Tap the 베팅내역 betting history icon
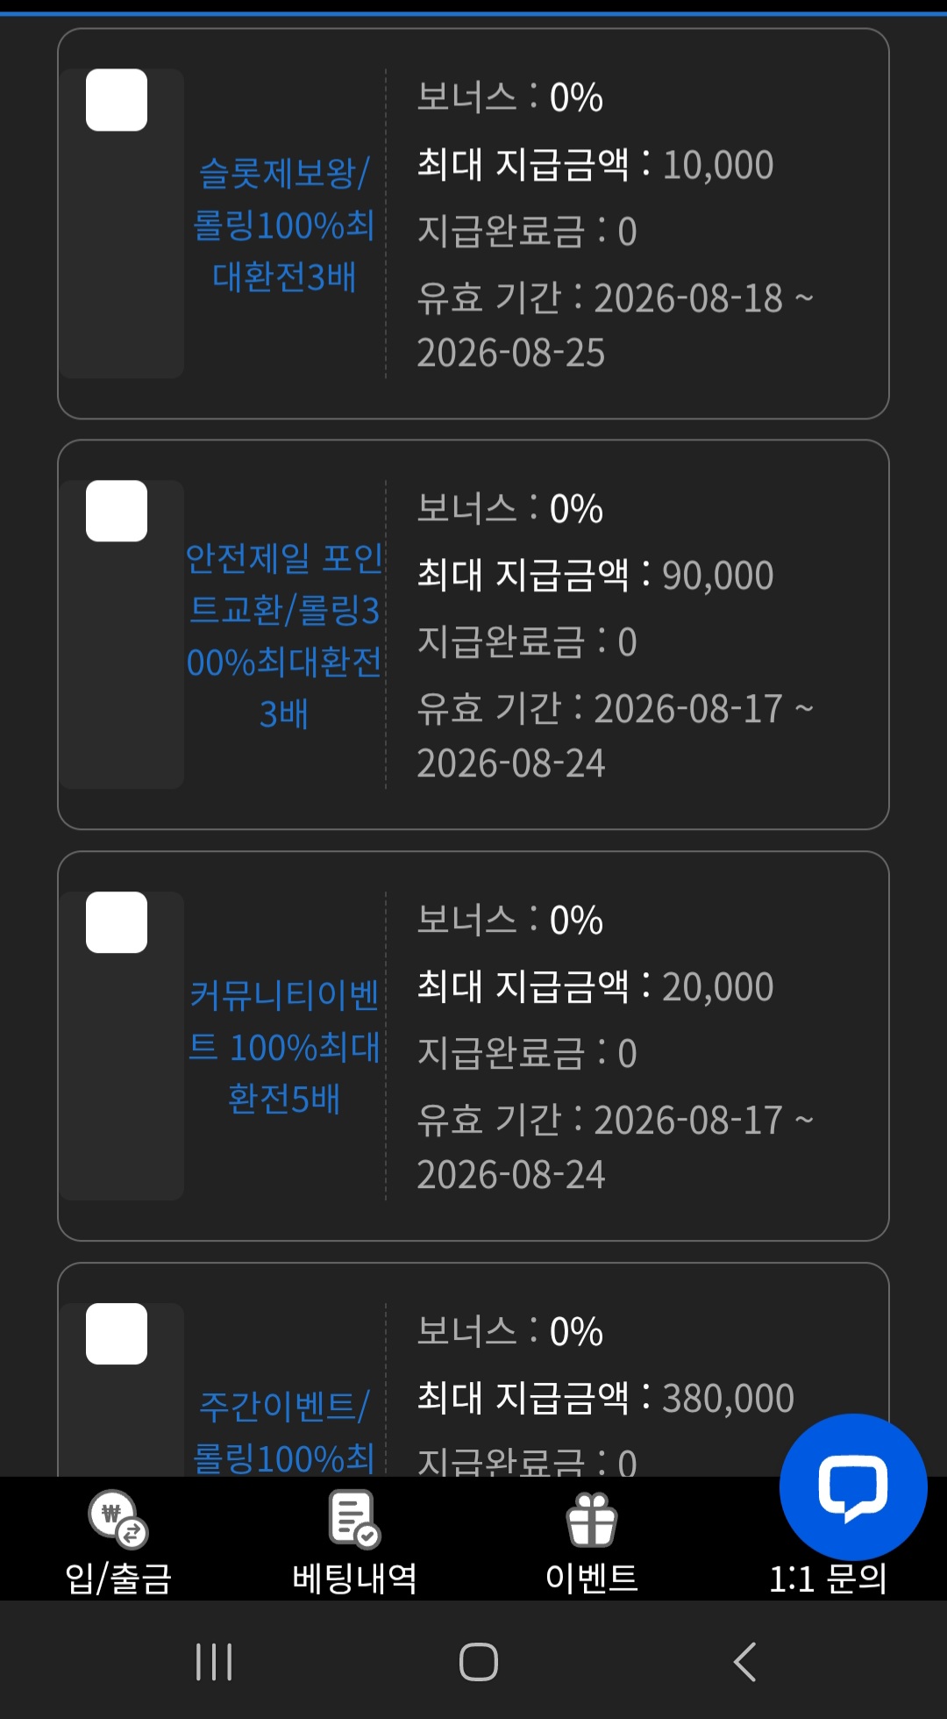 point(354,1519)
